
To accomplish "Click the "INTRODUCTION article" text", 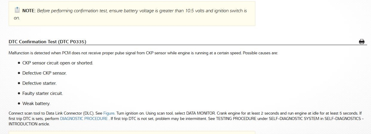I will (x=29, y=124).
